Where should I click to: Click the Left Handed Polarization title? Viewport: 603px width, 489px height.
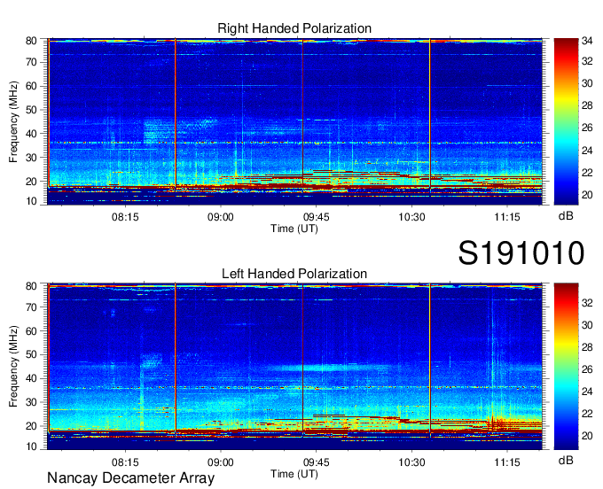point(294,274)
